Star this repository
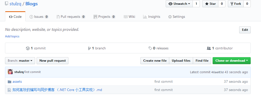The width and height of the screenshot is (261, 96). (210, 4)
